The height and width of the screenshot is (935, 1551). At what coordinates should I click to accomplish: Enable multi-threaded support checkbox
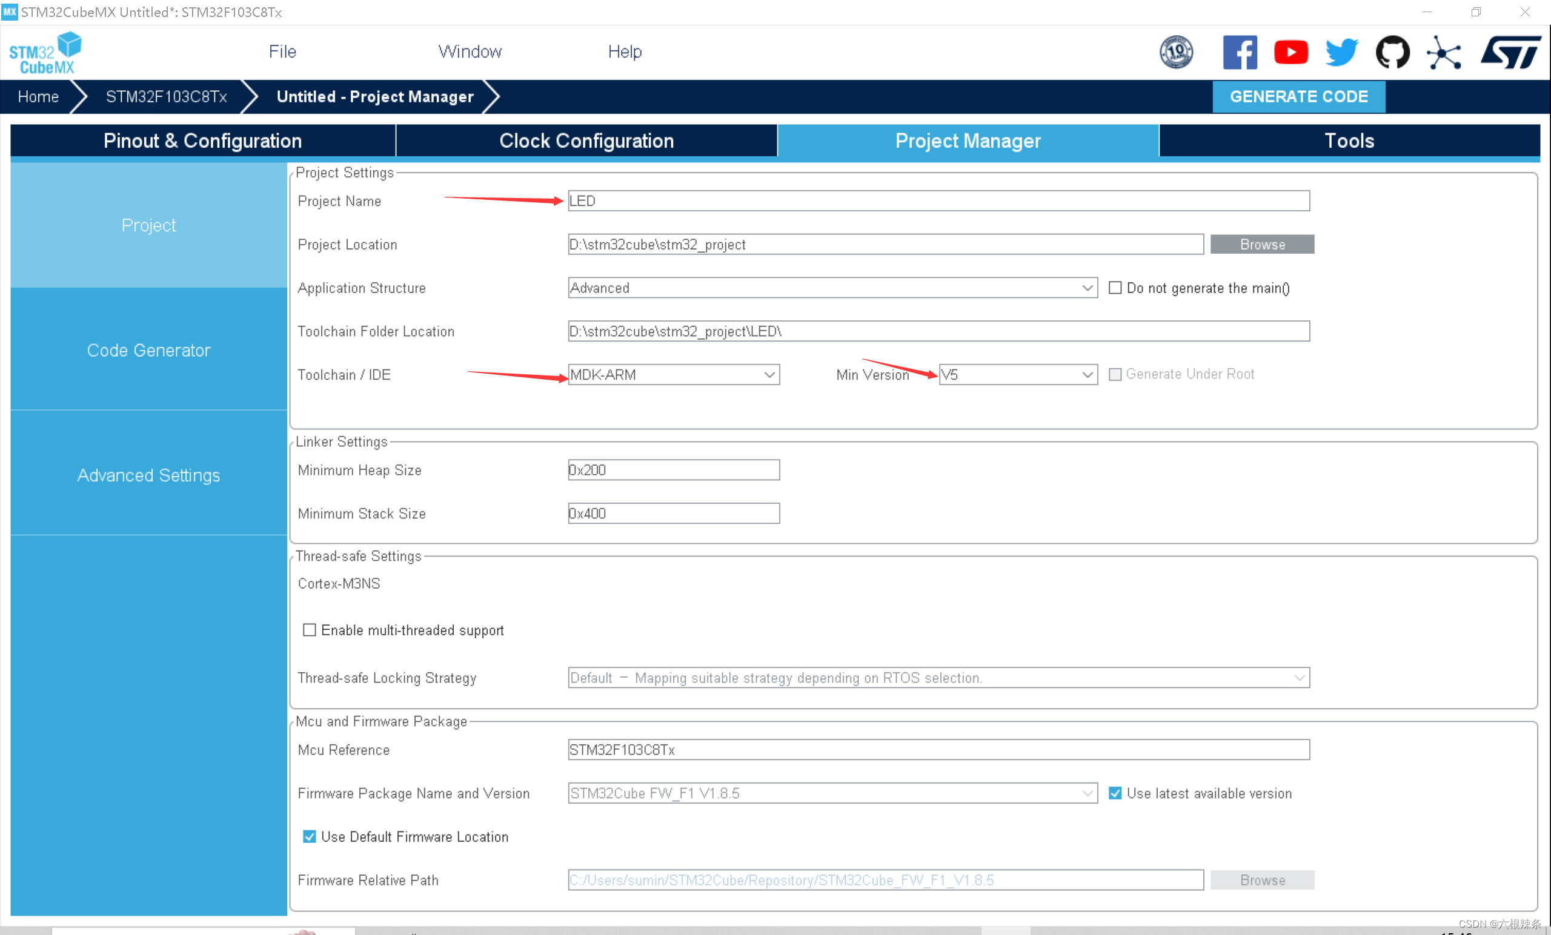tap(309, 630)
